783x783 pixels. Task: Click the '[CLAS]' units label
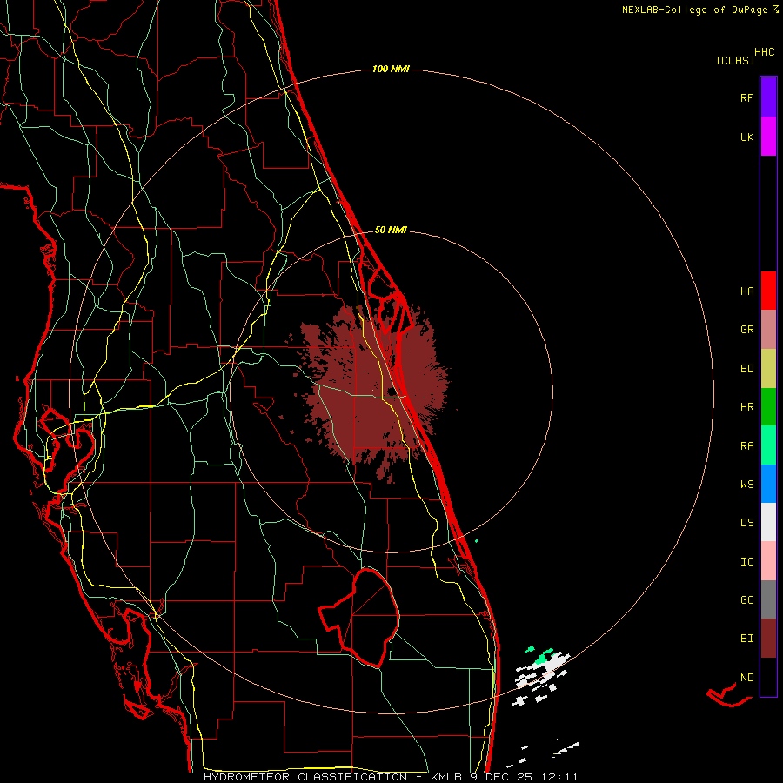(x=735, y=60)
